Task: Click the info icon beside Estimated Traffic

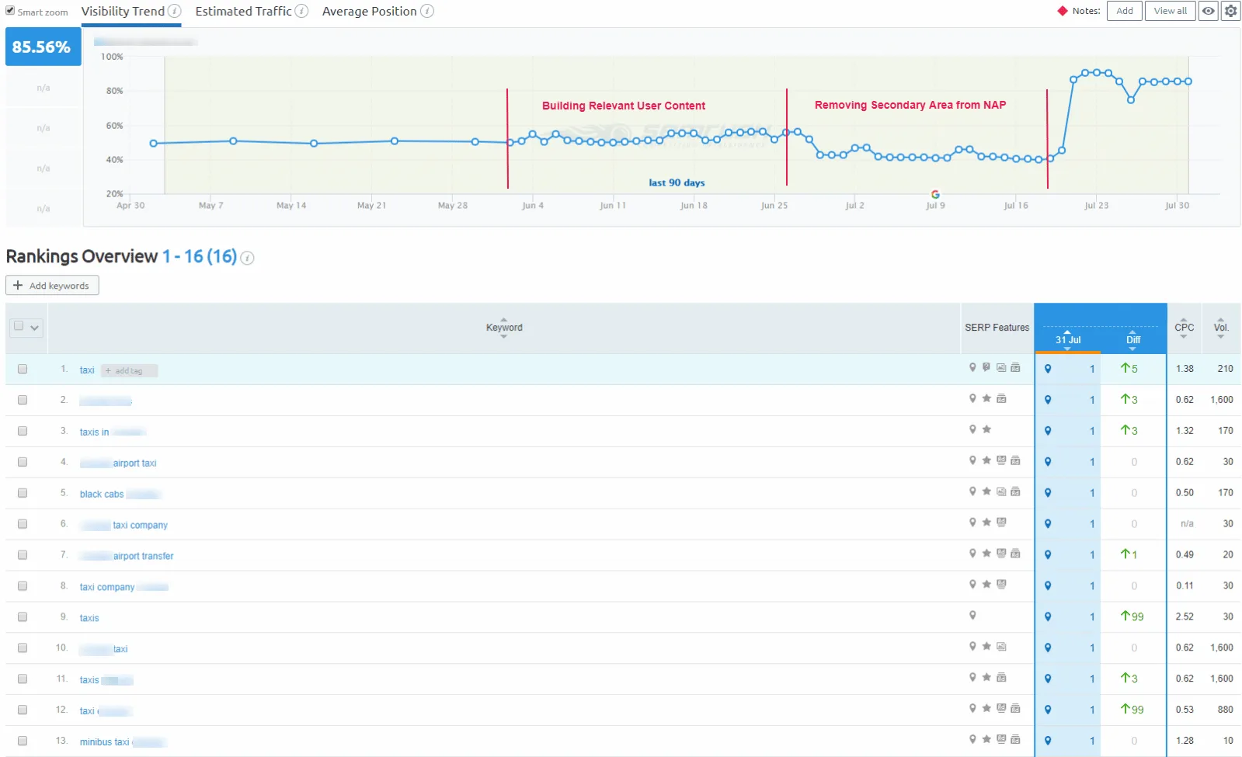Action: tap(302, 11)
